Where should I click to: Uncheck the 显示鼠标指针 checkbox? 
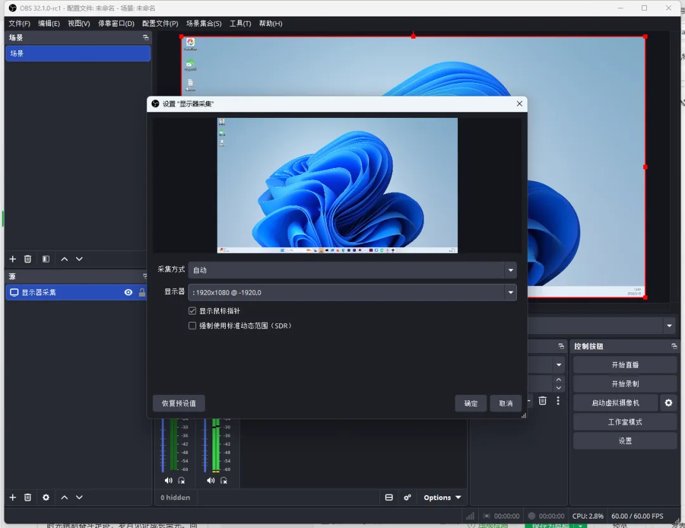click(192, 311)
